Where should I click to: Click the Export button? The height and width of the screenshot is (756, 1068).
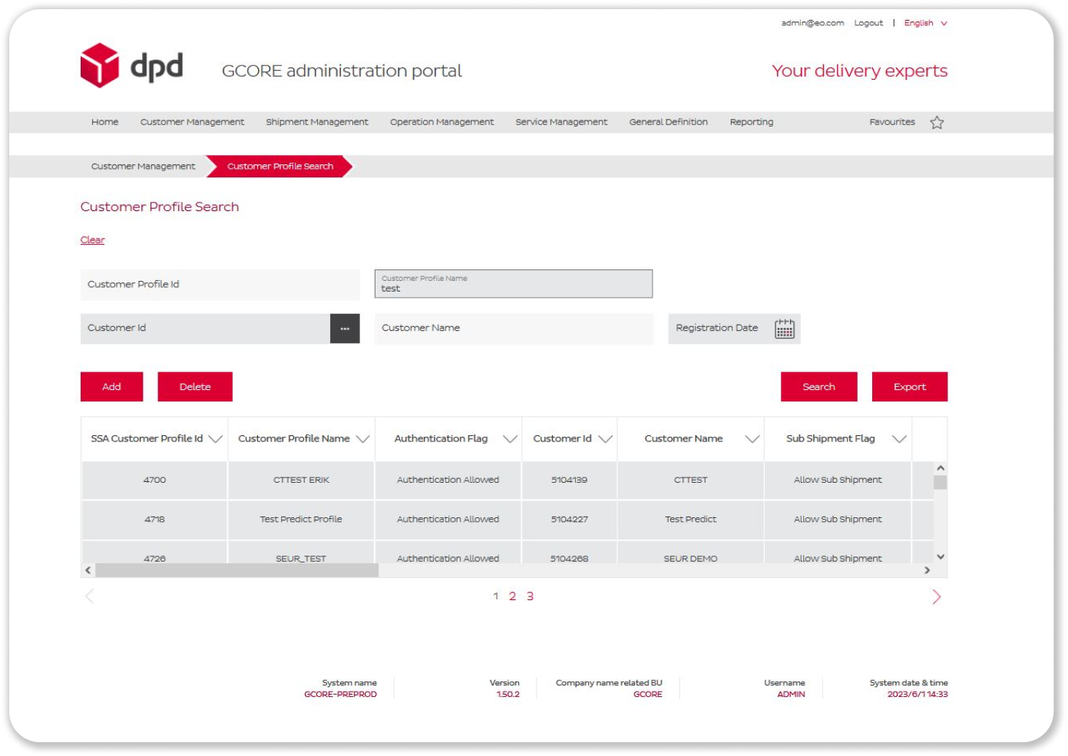coord(909,387)
